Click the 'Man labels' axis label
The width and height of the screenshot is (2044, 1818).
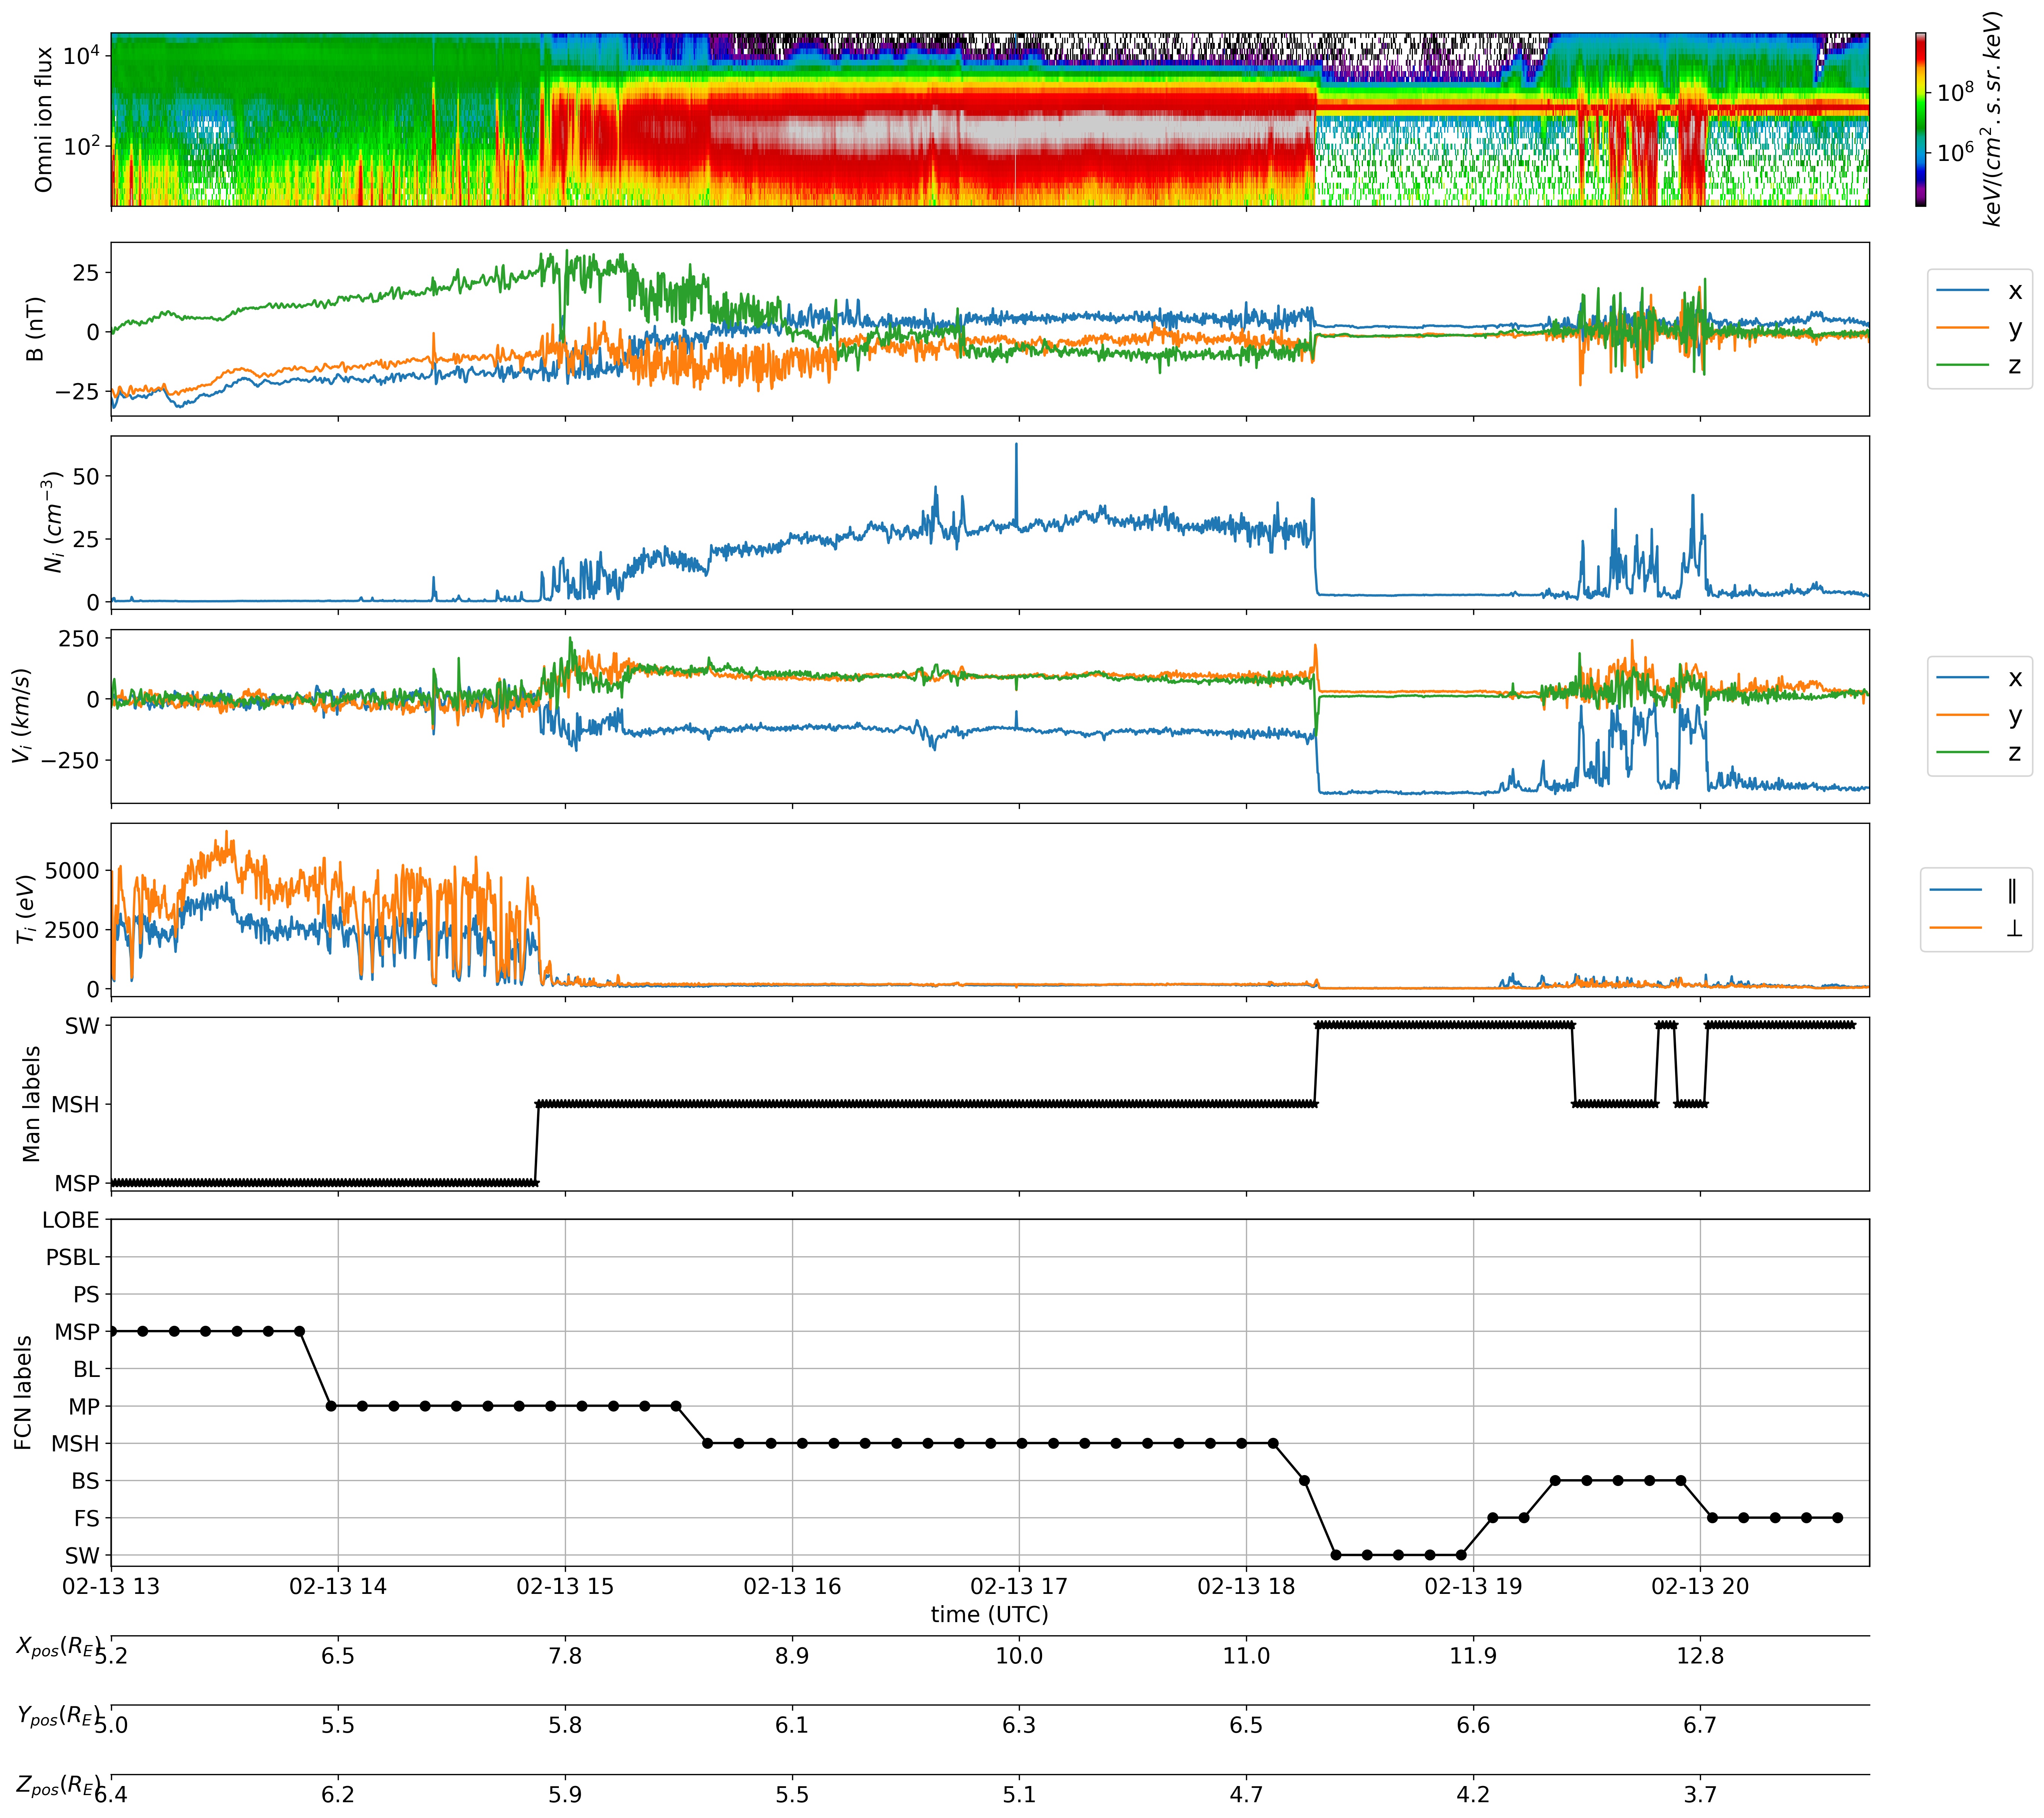pyautogui.click(x=31, y=1104)
